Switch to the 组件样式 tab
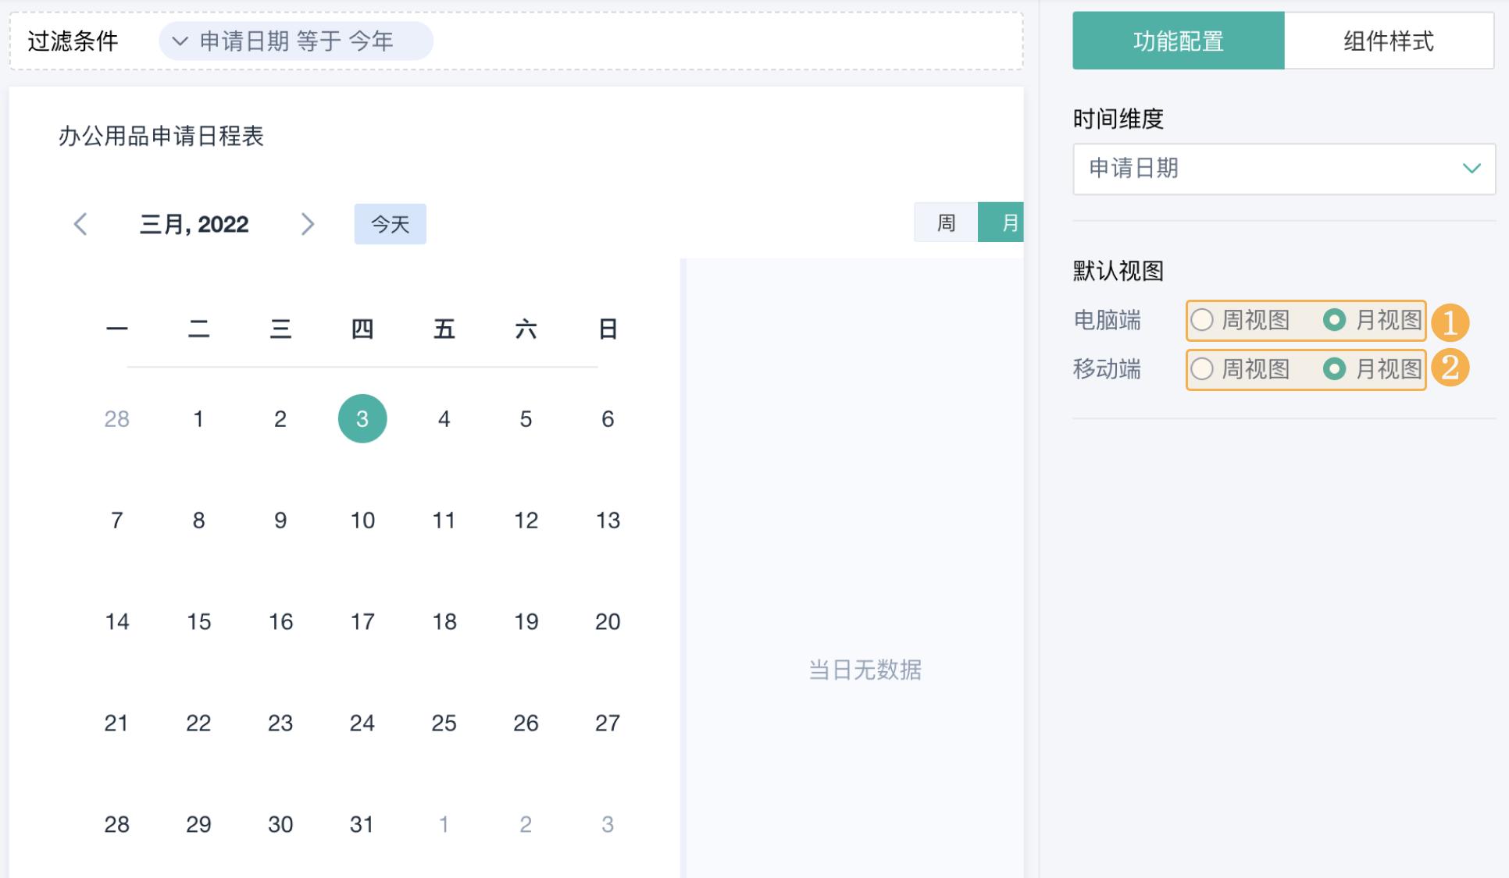The image size is (1509, 878). tap(1388, 41)
